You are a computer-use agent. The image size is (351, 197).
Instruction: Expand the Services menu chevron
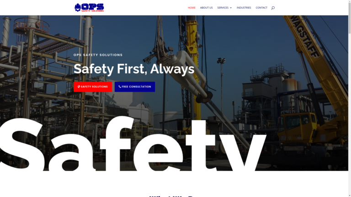[231, 8]
